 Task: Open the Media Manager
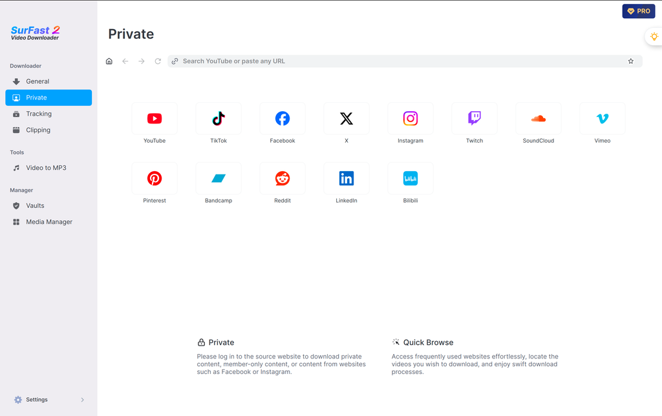coord(48,222)
